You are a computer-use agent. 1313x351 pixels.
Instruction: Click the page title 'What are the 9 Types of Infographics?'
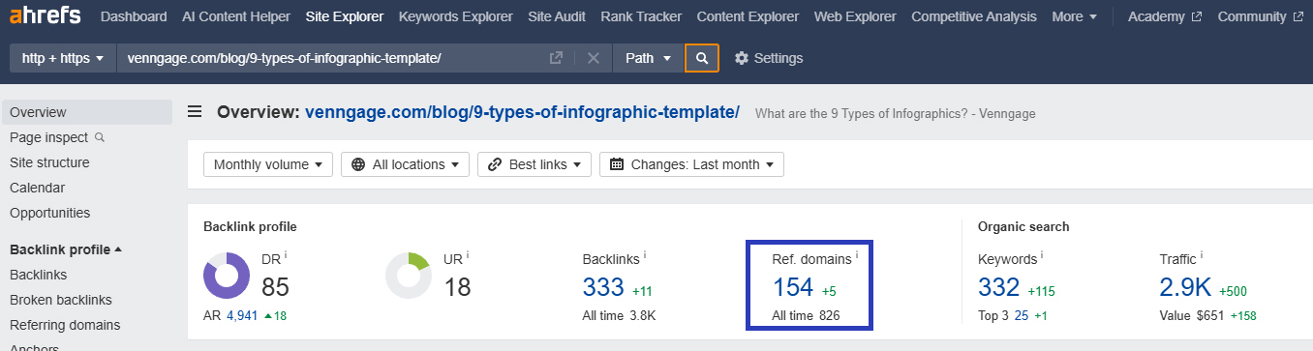(x=895, y=113)
